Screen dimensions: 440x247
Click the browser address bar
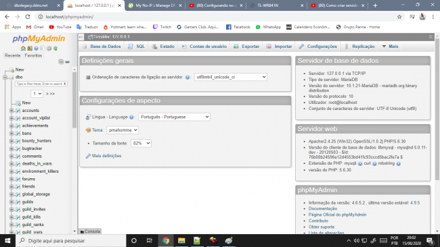pos(219,17)
